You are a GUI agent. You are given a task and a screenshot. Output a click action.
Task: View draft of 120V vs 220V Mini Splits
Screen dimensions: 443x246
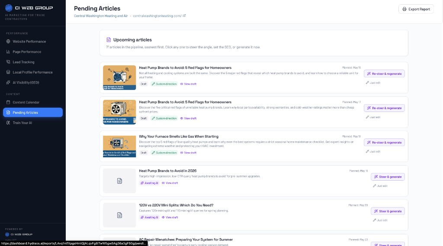tap(170, 217)
